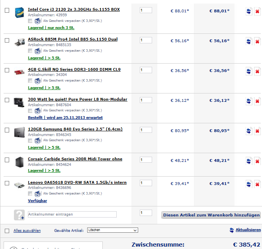Click gift box icon for be quiet! PSU

(x=37, y=111)
